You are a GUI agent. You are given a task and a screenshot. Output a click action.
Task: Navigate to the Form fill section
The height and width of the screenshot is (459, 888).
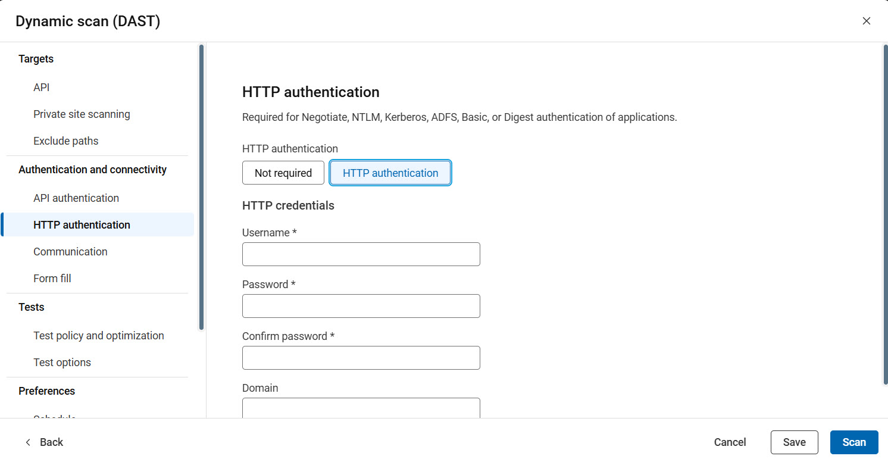(52, 278)
